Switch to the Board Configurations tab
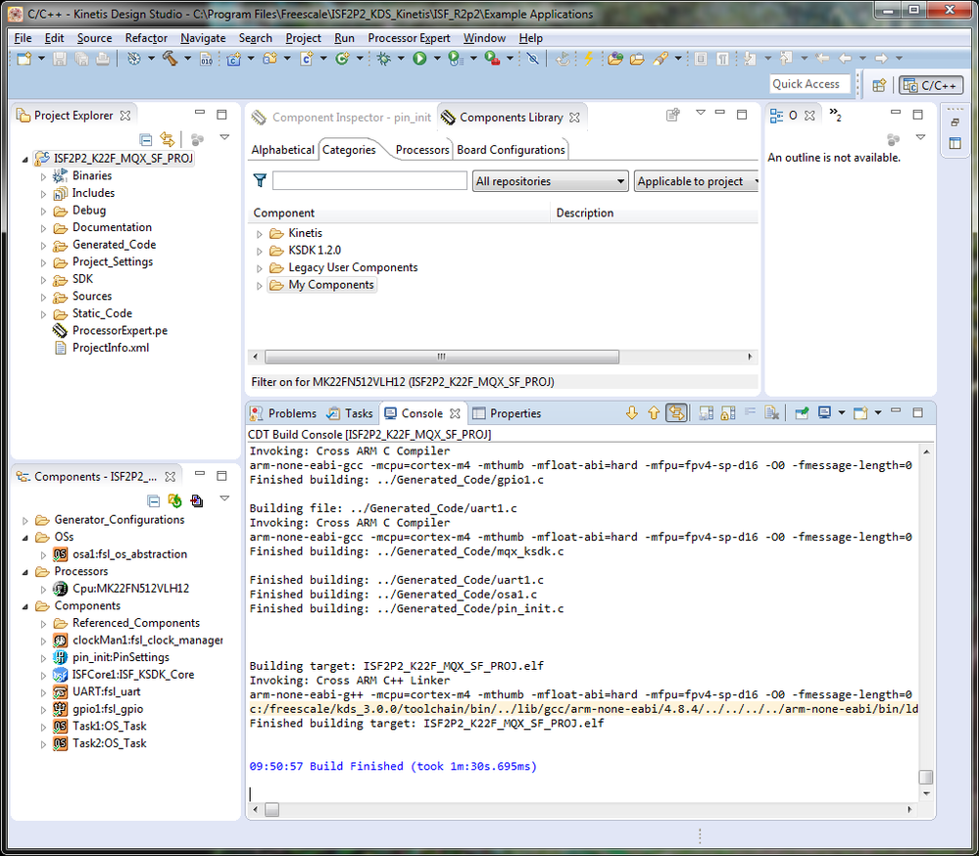Viewport: 979px width, 856px height. (511, 150)
